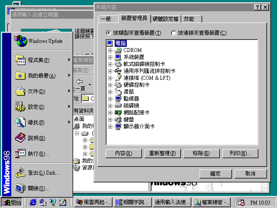The image size is (277, 208).
Task: Click the task scheduler tray icon
Action: [x=241, y=202]
